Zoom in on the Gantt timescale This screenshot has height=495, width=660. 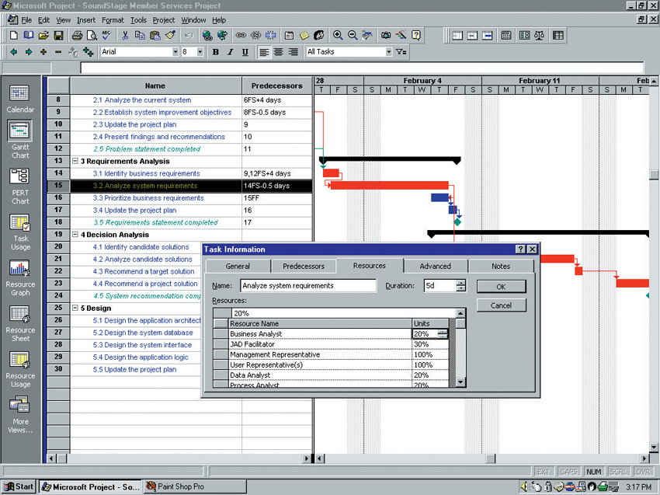click(338, 36)
